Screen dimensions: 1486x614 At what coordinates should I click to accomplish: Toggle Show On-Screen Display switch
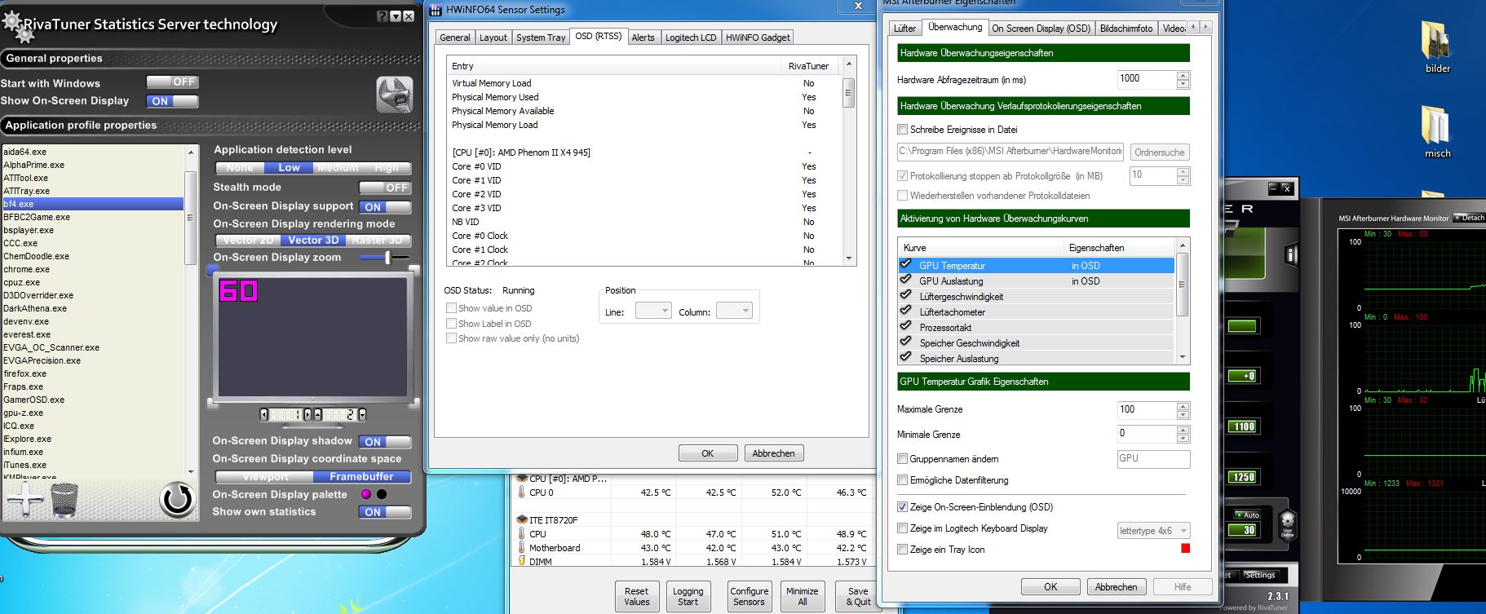172,101
